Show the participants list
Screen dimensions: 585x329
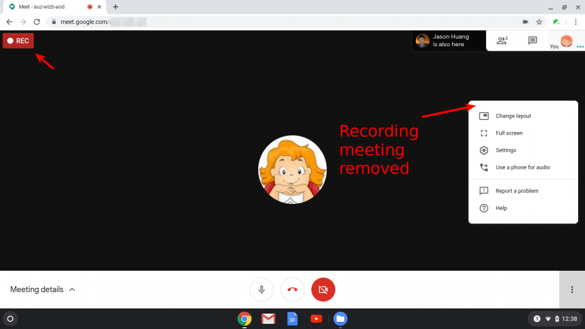502,41
